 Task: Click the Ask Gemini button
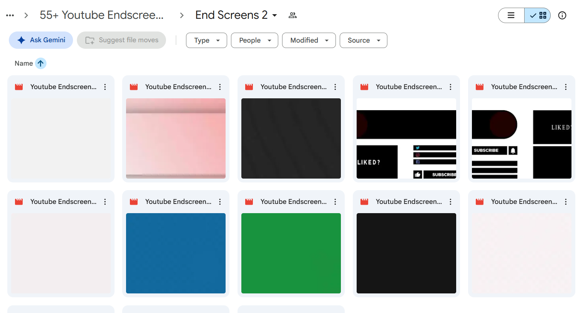41,40
